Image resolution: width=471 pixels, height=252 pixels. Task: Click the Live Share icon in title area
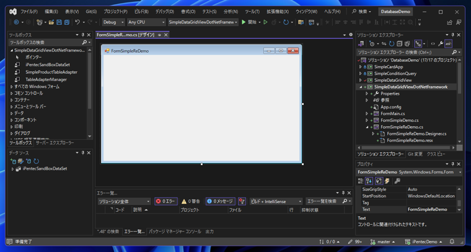point(450,22)
